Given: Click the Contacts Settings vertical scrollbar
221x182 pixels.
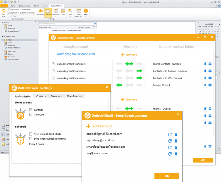Looking at the screenshot, I should pyautogui.click(x=214, y=93).
